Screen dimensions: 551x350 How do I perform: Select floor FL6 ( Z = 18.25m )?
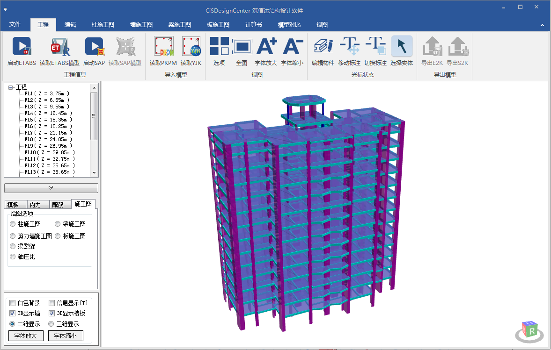point(49,126)
